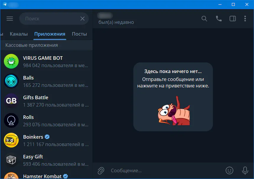Open the Hamster Kombat app
Viewport: 254px width, 179px height.
[x=46, y=175]
